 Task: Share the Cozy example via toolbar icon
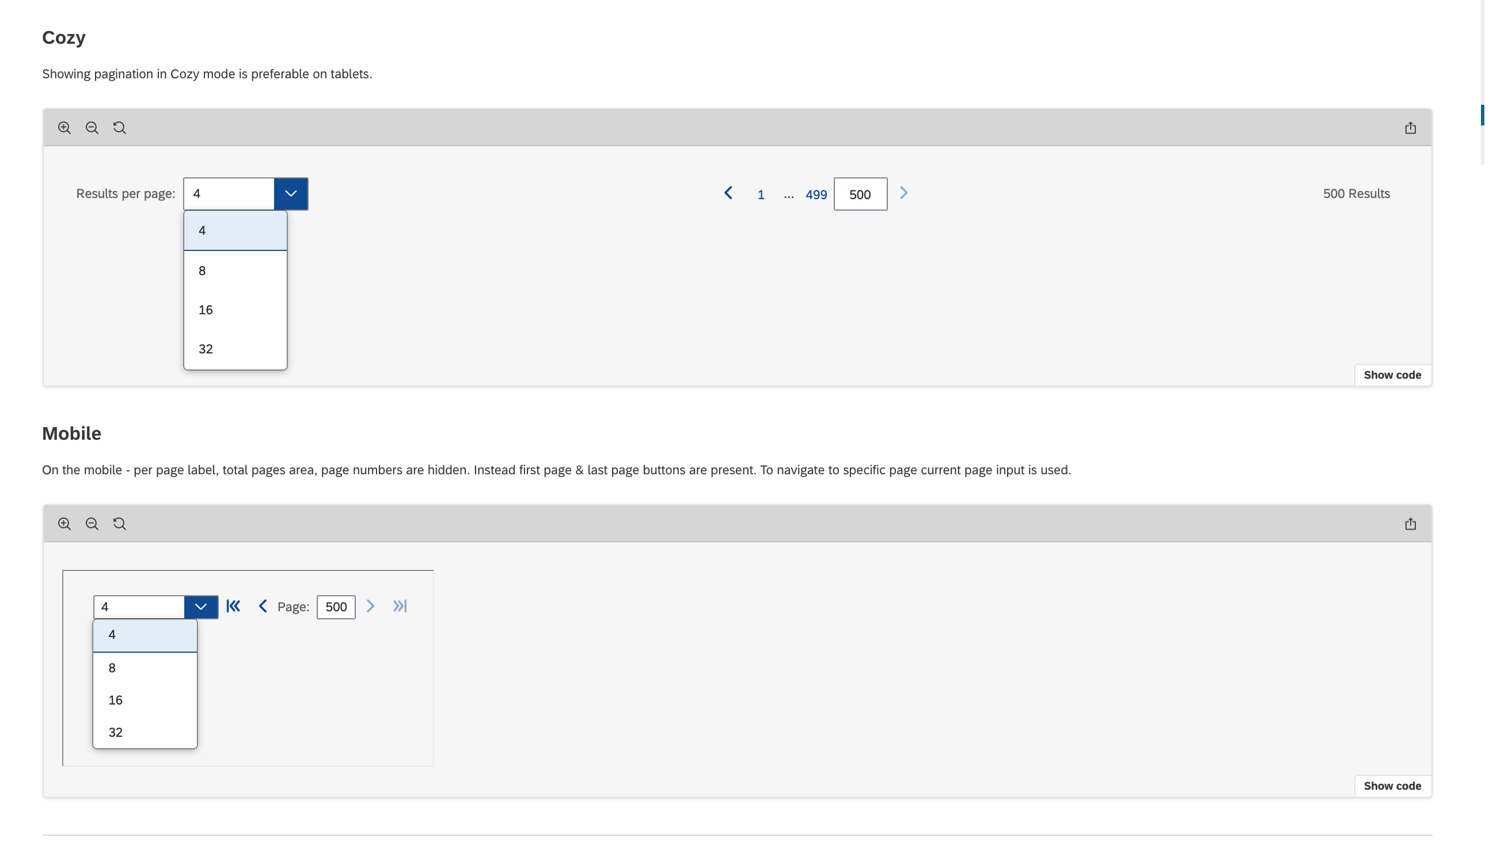1411,128
